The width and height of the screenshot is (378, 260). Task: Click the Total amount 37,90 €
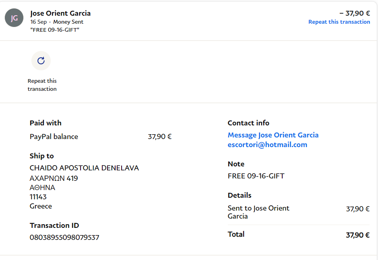coord(357,235)
